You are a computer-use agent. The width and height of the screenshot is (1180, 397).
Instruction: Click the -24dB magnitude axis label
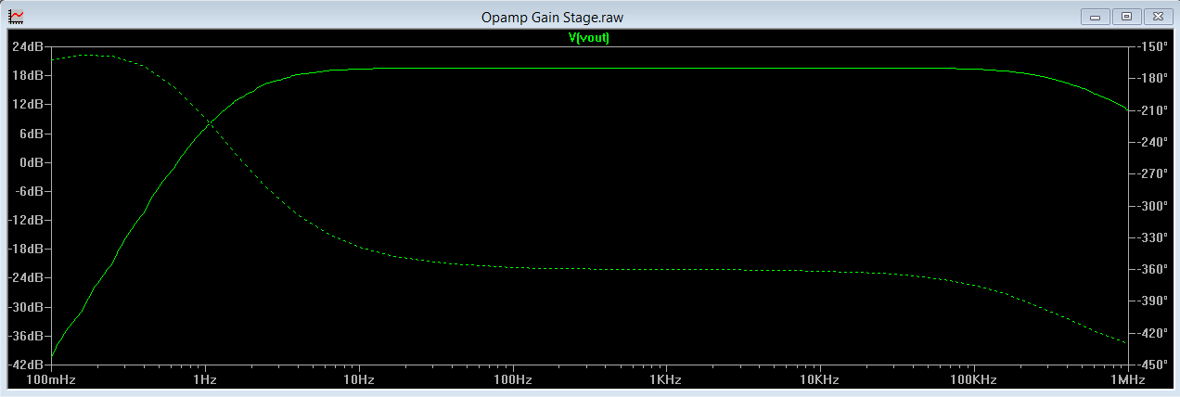(x=26, y=277)
